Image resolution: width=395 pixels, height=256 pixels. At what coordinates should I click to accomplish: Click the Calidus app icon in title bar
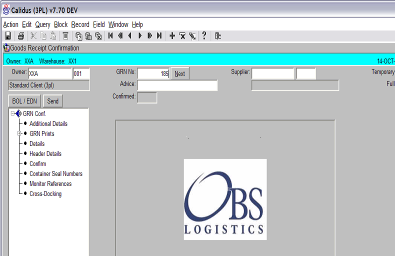pos(6,10)
